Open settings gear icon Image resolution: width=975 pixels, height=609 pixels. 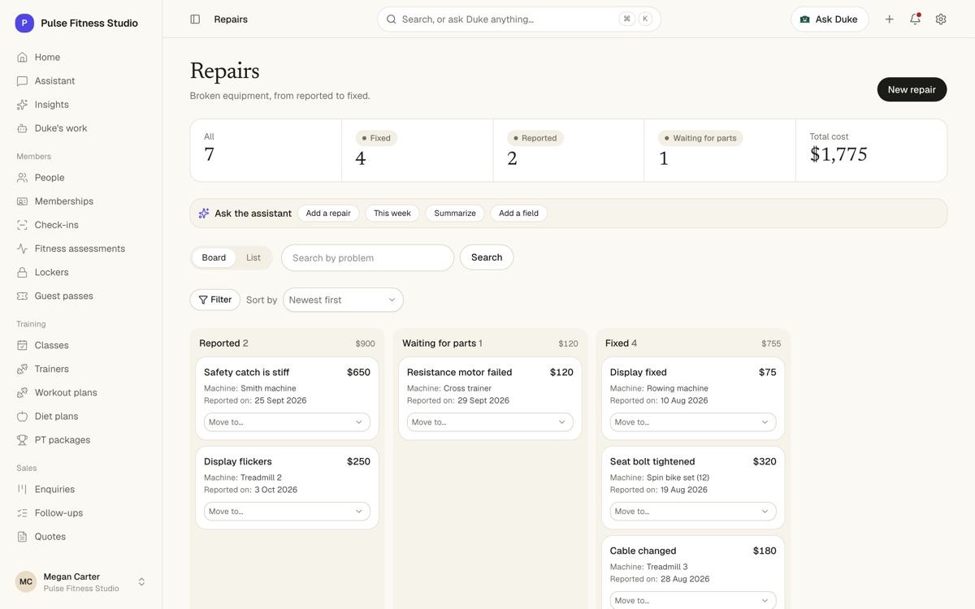pos(941,19)
